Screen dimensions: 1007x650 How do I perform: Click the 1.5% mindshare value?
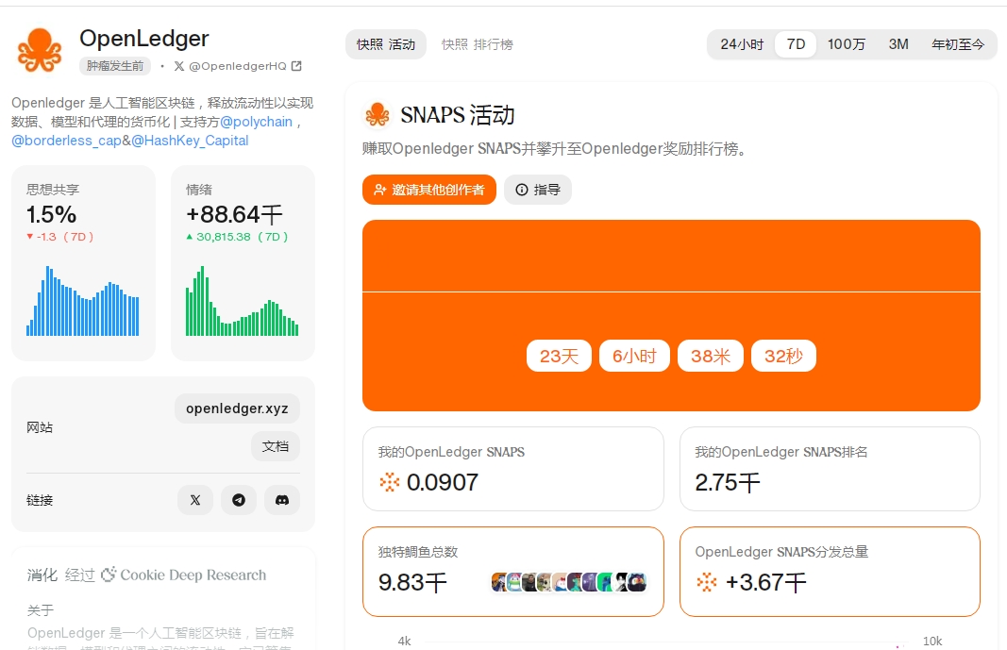point(51,214)
